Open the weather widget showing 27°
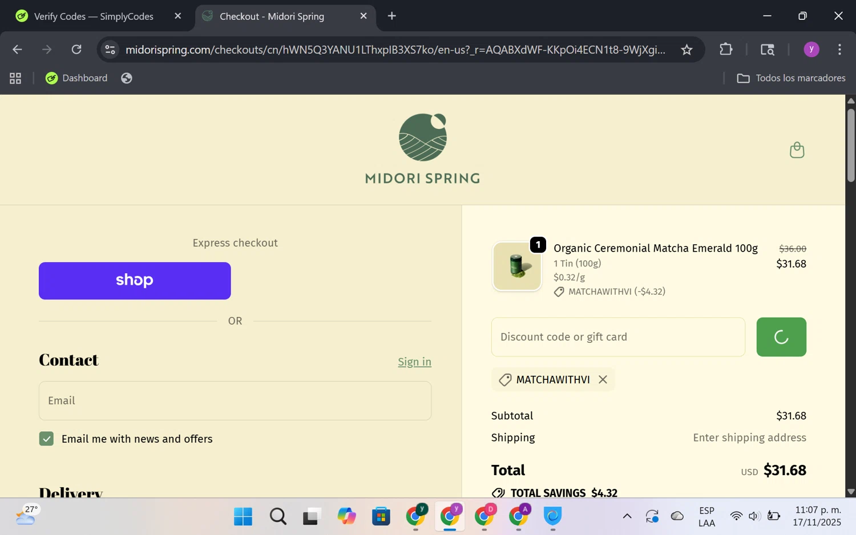Viewport: 856px width, 535px height. tap(27, 516)
